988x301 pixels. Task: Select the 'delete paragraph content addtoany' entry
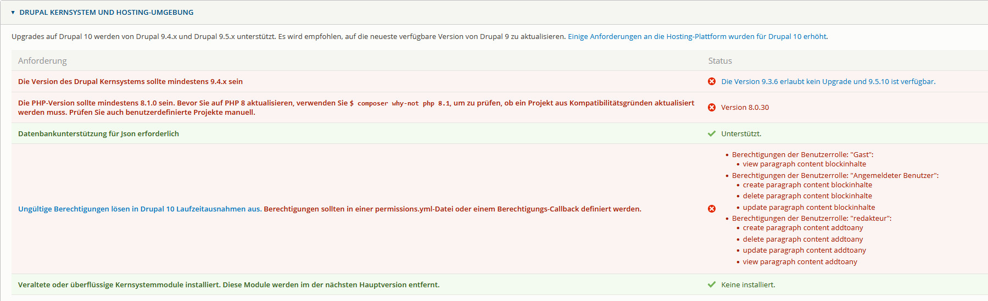point(802,239)
